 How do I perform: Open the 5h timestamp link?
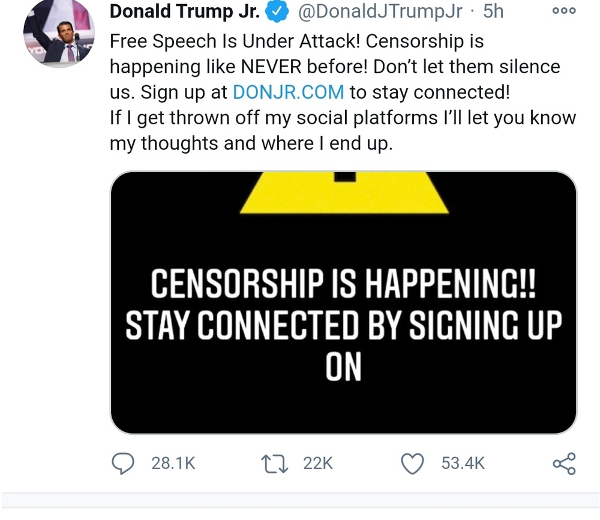tap(493, 11)
